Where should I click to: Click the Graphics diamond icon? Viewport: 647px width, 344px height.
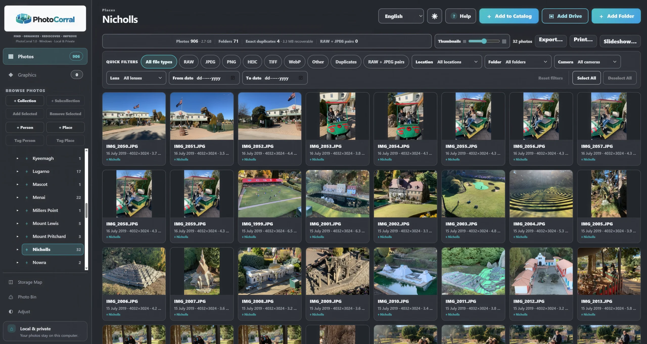pyautogui.click(x=11, y=75)
